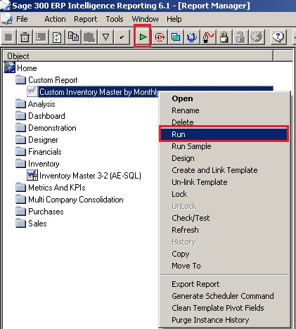This screenshot has height=329, width=296.
Task: Open the Report menu
Action: (x=86, y=19)
